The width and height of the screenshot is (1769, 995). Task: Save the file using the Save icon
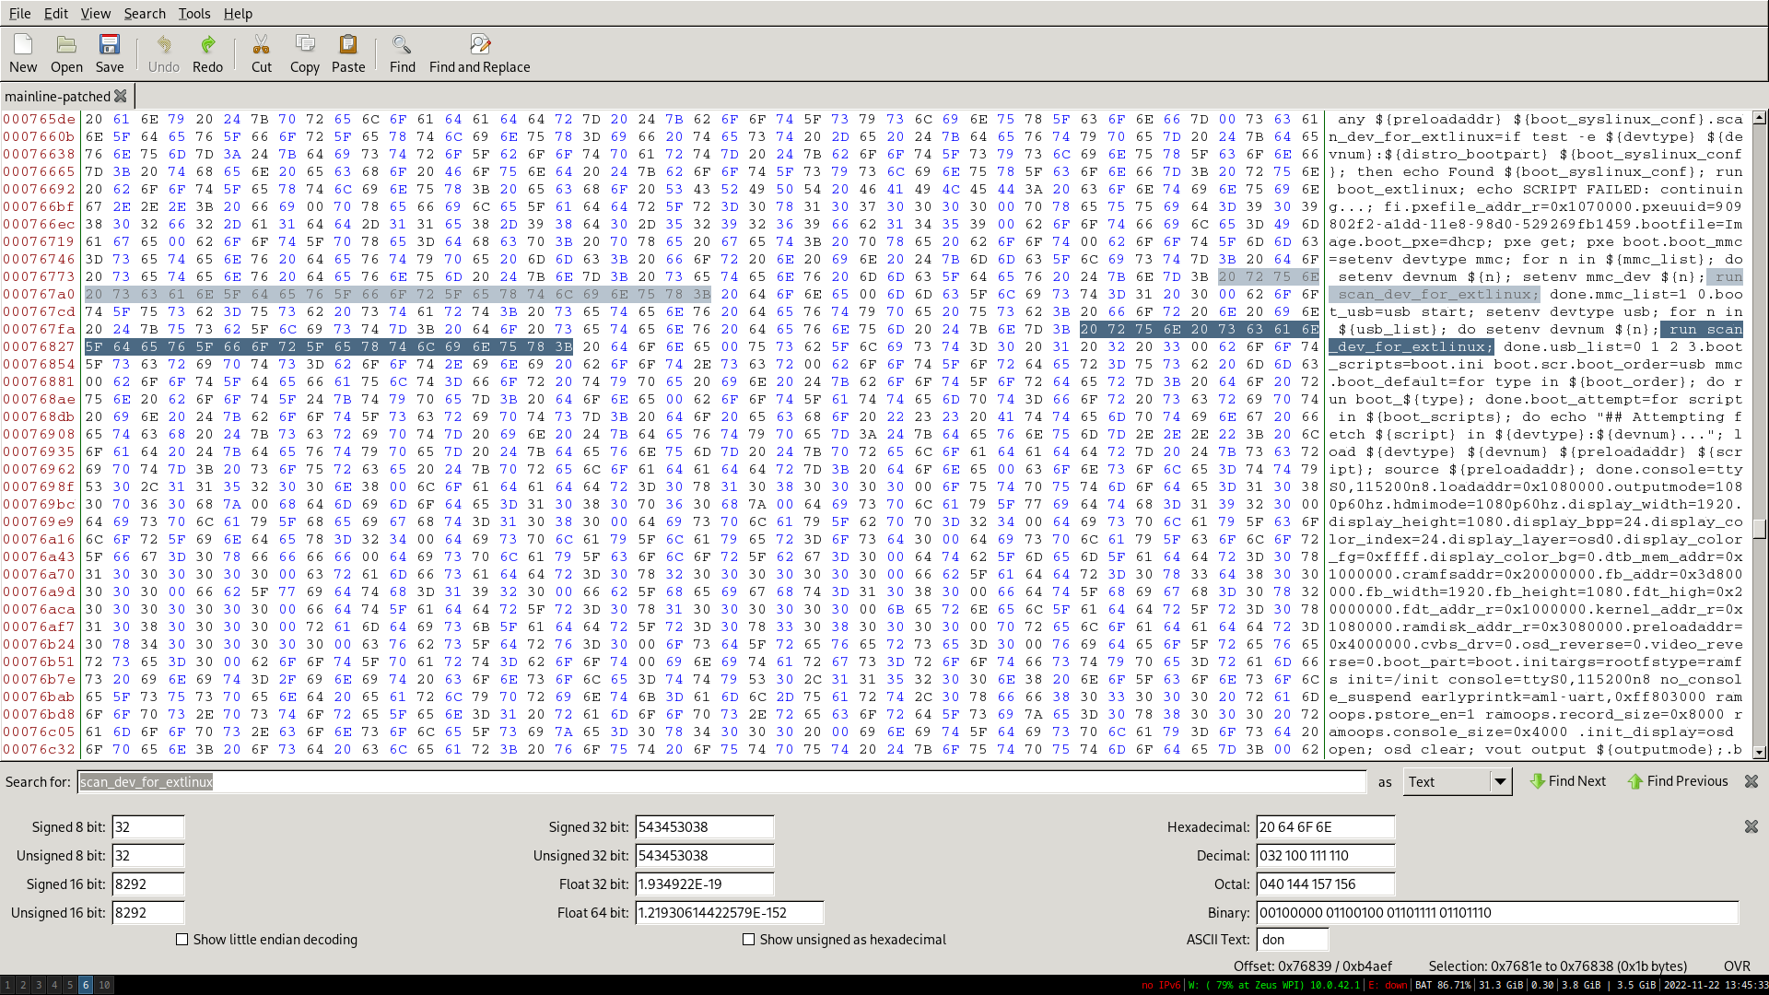click(x=110, y=53)
